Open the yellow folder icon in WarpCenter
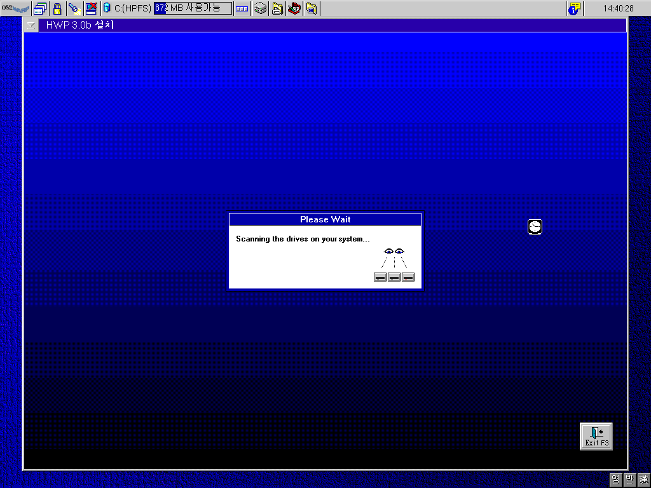Screen dimensions: 651x488 point(312,8)
